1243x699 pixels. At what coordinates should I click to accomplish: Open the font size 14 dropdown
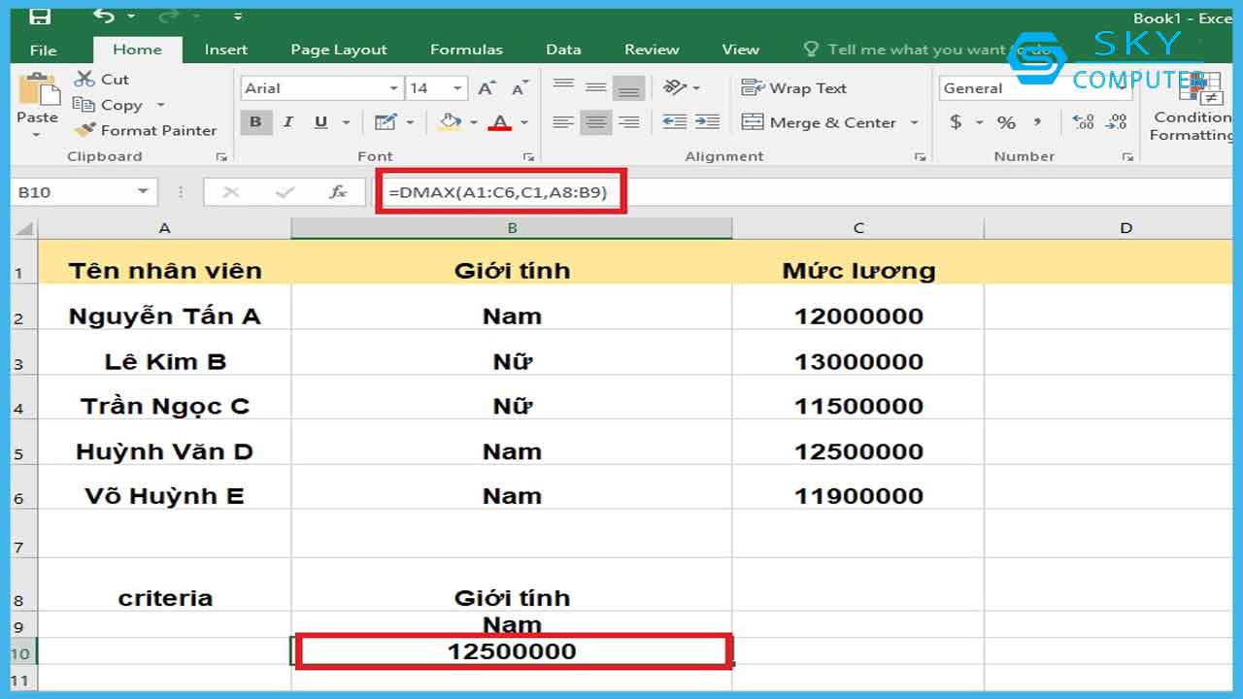coord(458,88)
